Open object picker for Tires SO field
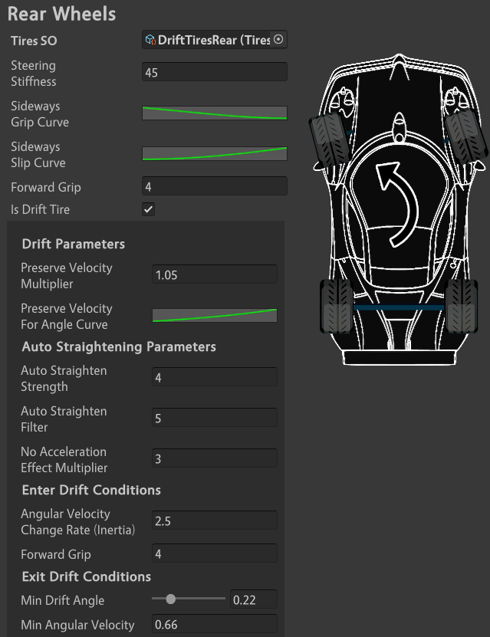The width and height of the screenshot is (490, 637). click(278, 39)
